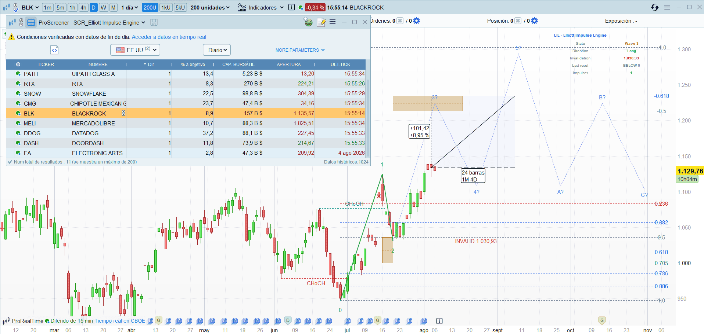Open the Indicadores chart icon

(242, 7)
